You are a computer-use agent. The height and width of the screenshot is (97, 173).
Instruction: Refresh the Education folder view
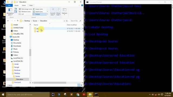[67, 21]
